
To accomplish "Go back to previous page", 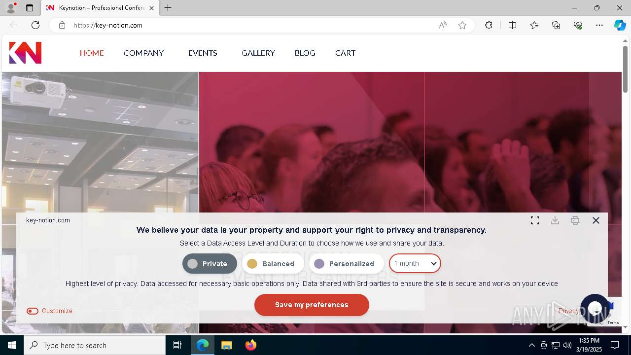I will click(x=14, y=25).
